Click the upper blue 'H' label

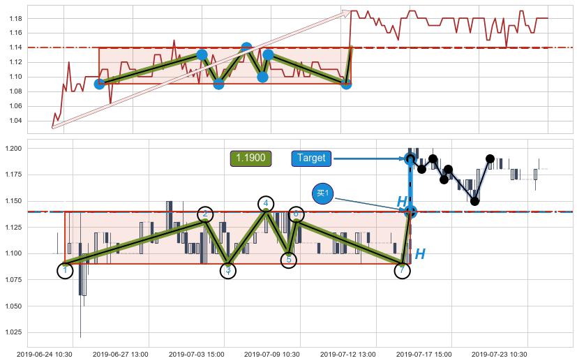click(x=402, y=202)
